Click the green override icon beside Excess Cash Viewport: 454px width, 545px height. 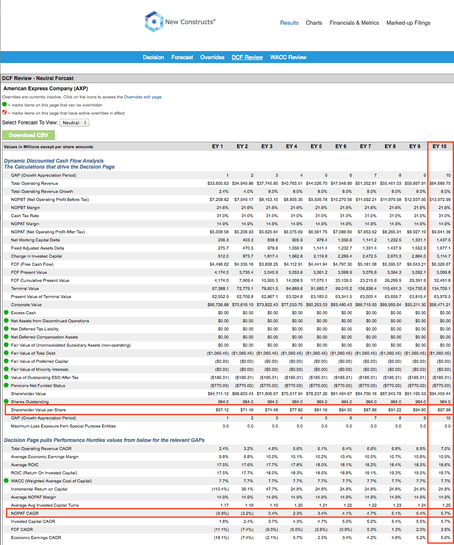6,313
